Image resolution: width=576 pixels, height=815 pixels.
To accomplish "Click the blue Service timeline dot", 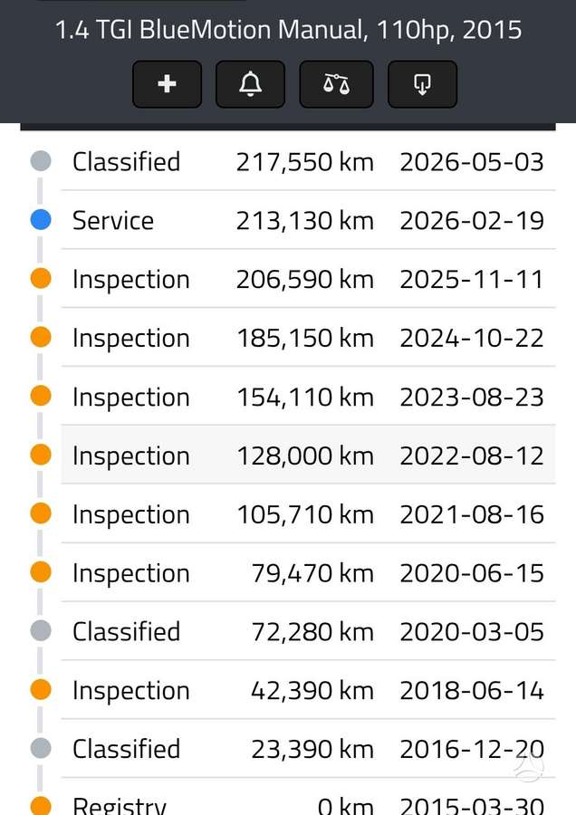I will click(x=41, y=220).
